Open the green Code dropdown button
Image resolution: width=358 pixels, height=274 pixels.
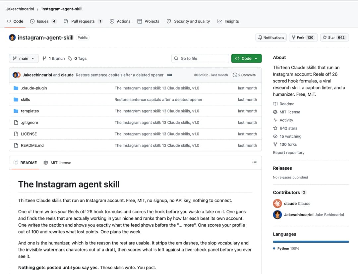pyautogui.click(x=246, y=58)
